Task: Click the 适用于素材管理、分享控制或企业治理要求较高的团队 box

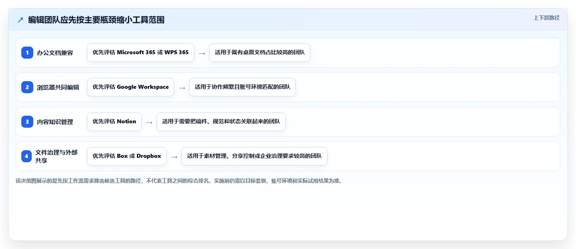Action: (254, 156)
